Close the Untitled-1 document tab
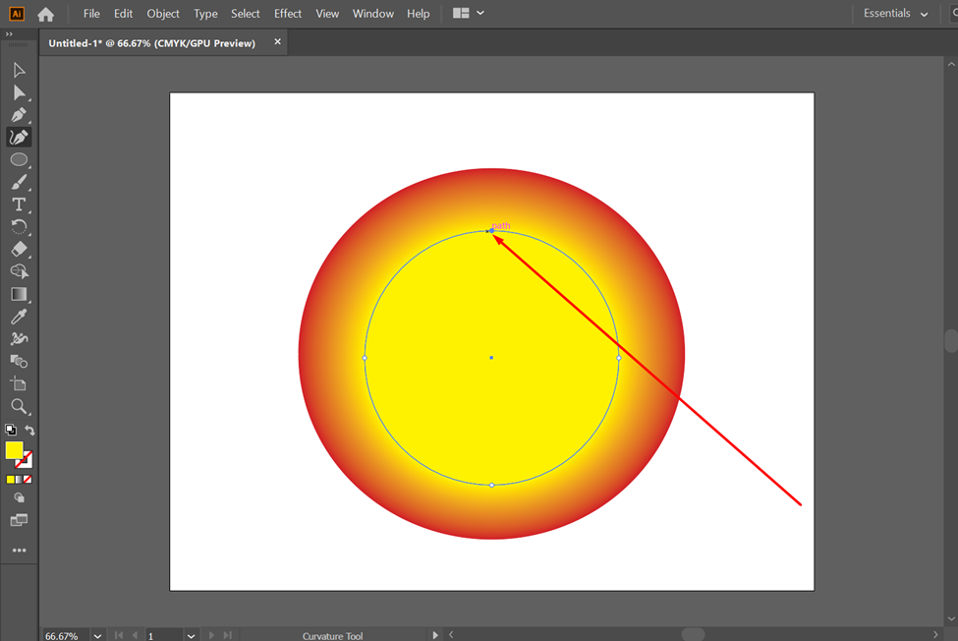Viewport: 958px width, 641px height. point(277,42)
